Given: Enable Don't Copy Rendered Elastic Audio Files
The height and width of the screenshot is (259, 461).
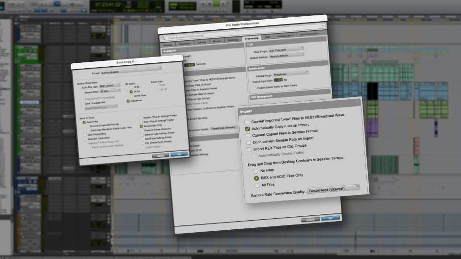Looking at the screenshot, I should coord(87,130).
